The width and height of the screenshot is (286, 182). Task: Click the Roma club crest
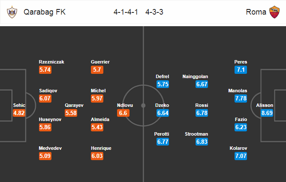pos(274,12)
